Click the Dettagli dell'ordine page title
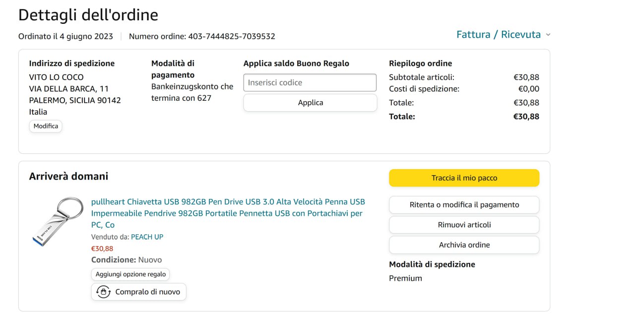This screenshot has height=320, width=635. tap(88, 15)
